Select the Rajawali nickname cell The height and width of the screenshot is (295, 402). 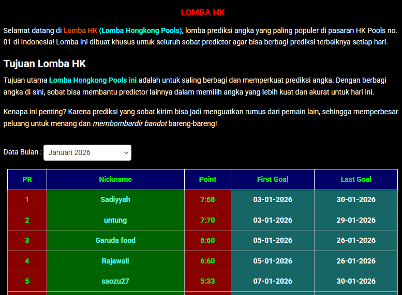(x=115, y=261)
